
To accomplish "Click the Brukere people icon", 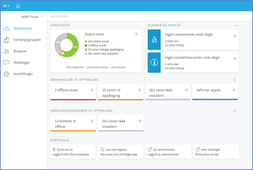I will coord(6,51).
